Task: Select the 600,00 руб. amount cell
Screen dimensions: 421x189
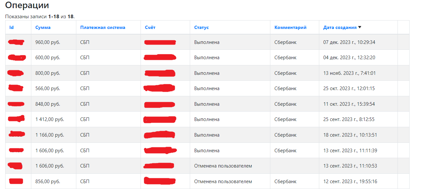Action: 53,58
